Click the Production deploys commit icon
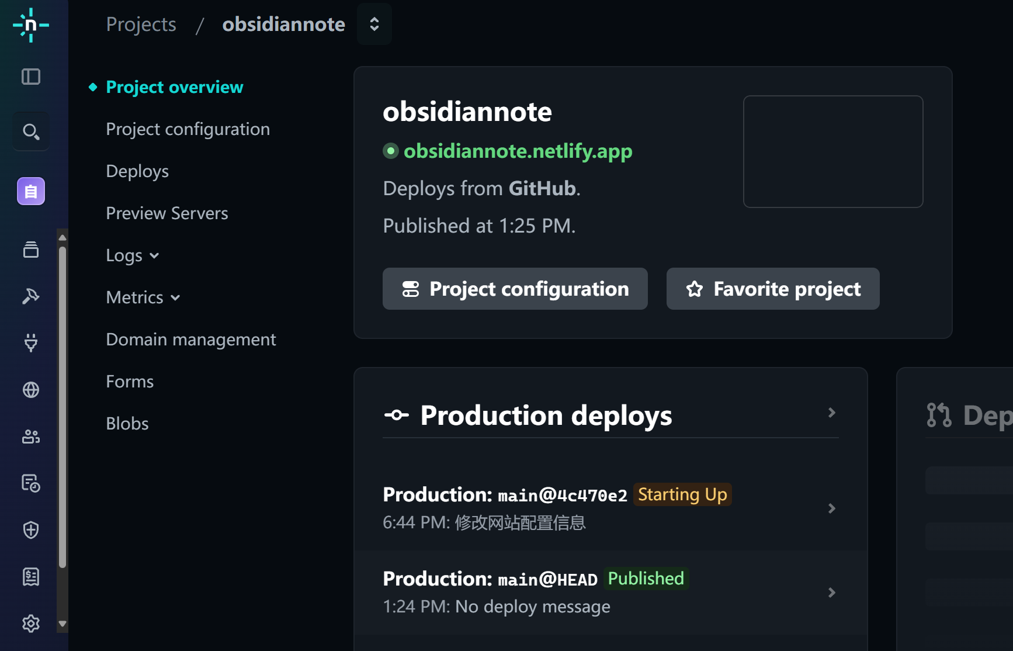1013x651 pixels. coord(397,415)
